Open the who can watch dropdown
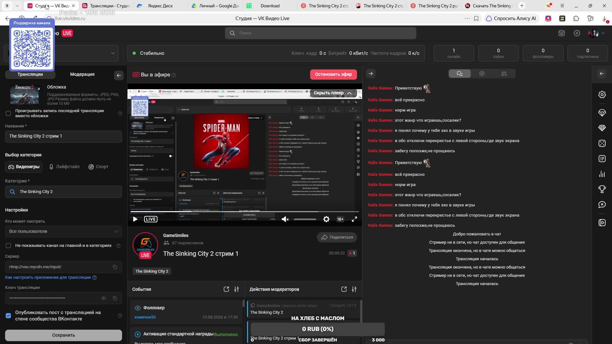612x344 pixels. pos(63,232)
